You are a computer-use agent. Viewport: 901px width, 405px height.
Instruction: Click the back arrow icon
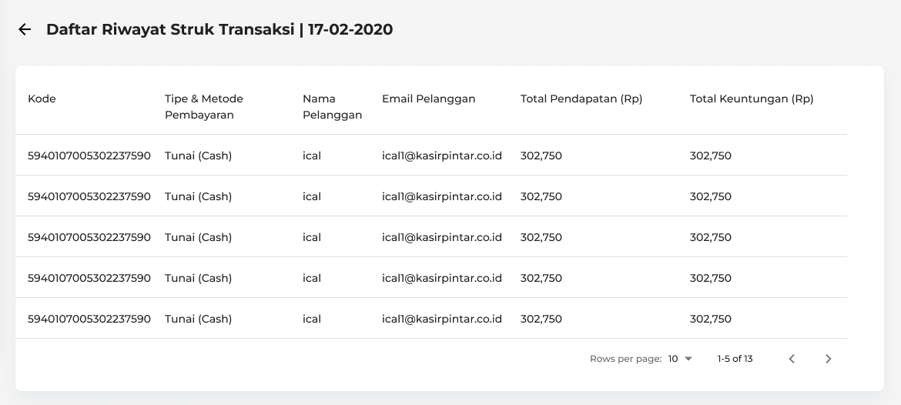25,30
